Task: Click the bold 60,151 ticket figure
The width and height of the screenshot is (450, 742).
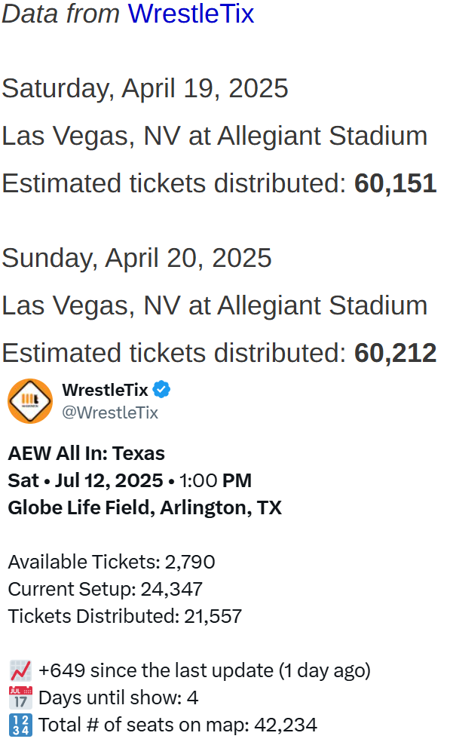Action: click(x=396, y=183)
